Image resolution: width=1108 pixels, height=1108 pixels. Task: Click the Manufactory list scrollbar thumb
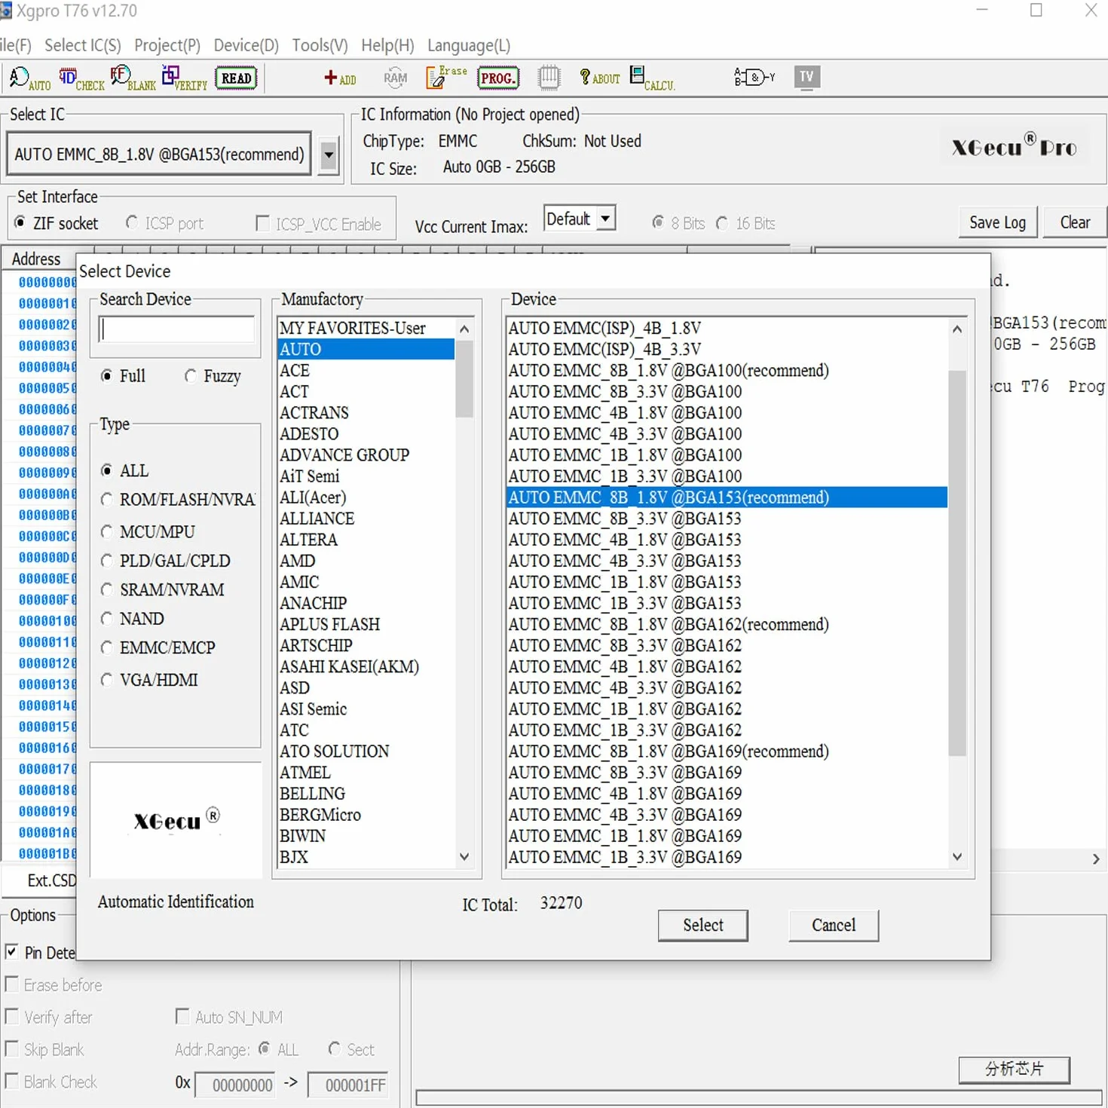click(464, 379)
